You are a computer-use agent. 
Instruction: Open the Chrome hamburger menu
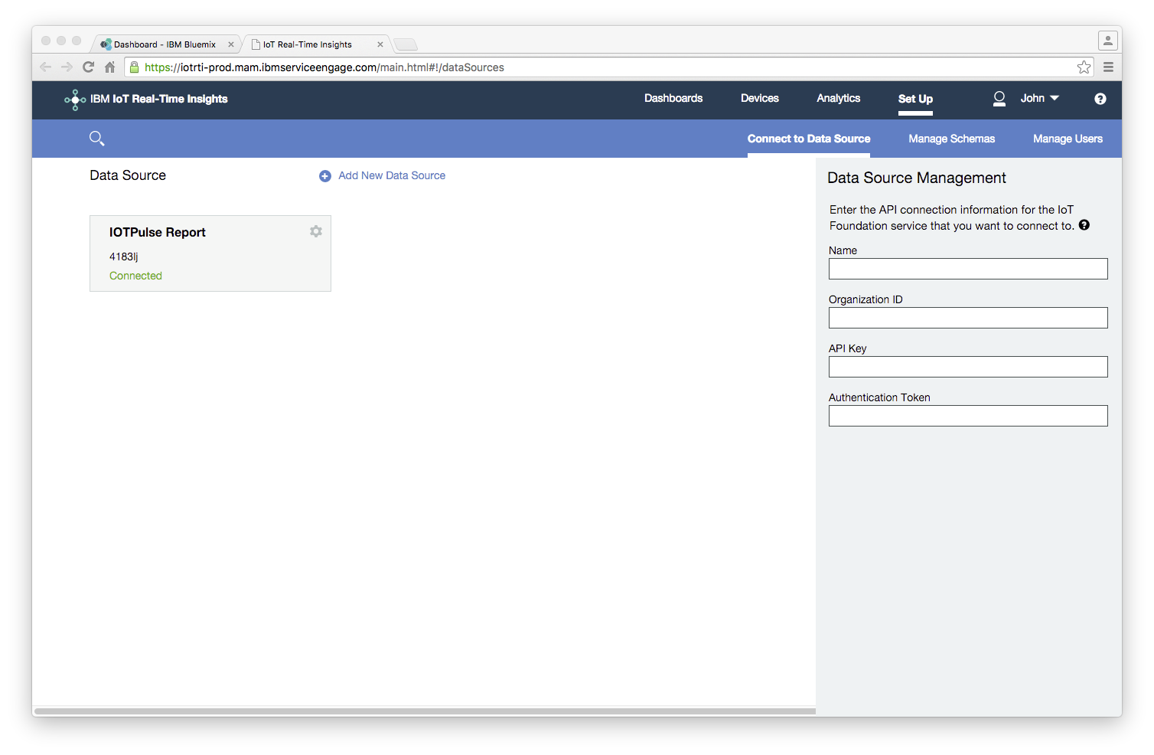tap(1108, 67)
